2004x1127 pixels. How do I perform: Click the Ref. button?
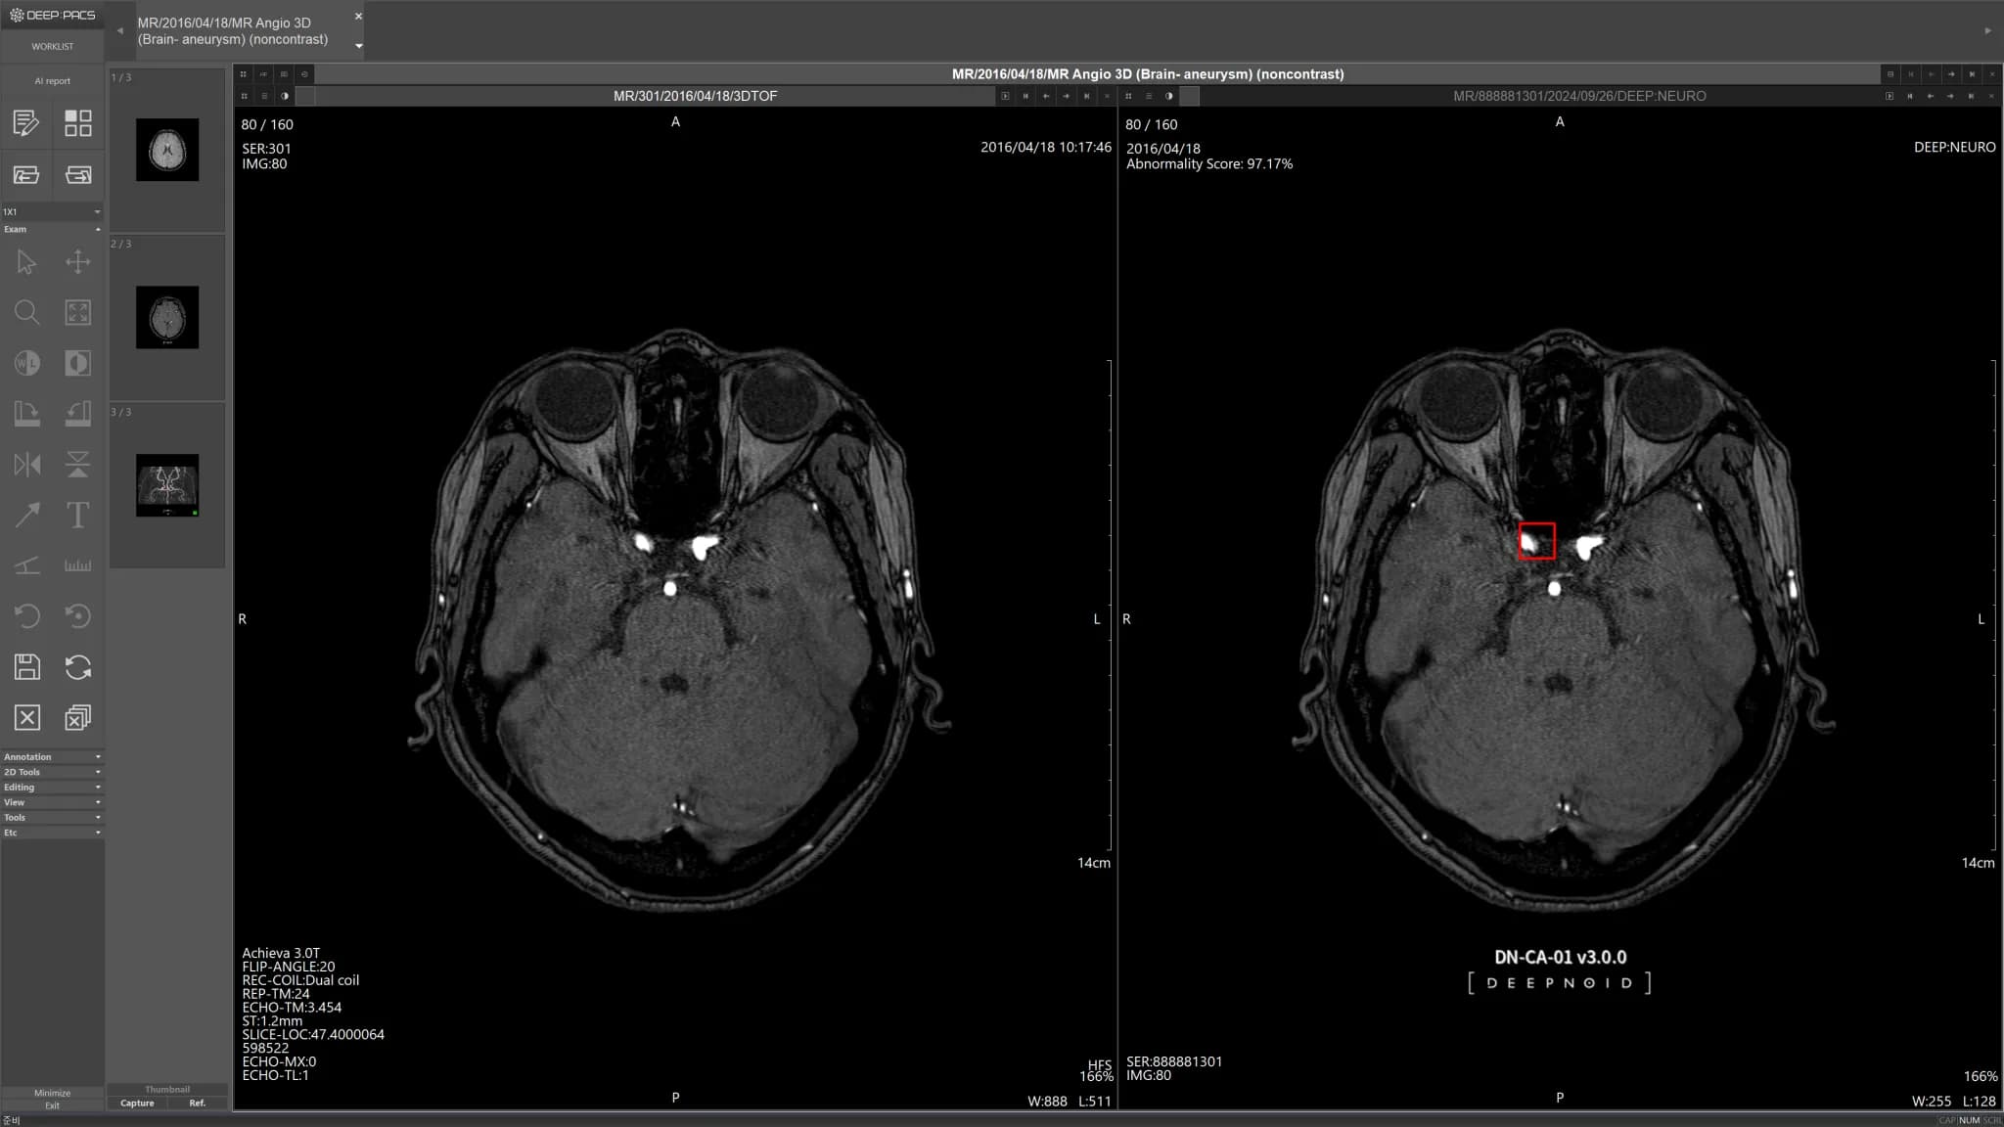198,1103
